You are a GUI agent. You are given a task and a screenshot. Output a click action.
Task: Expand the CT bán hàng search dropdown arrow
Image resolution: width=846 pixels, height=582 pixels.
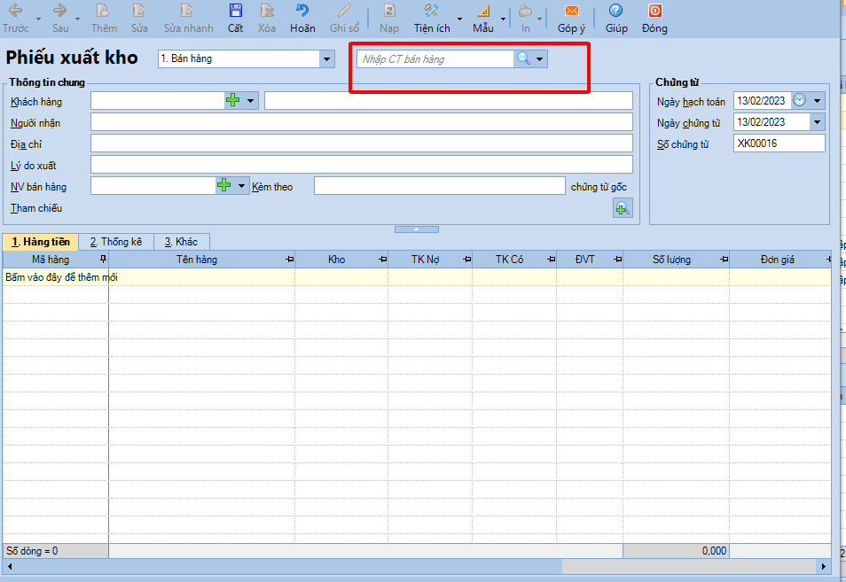[539, 58]
